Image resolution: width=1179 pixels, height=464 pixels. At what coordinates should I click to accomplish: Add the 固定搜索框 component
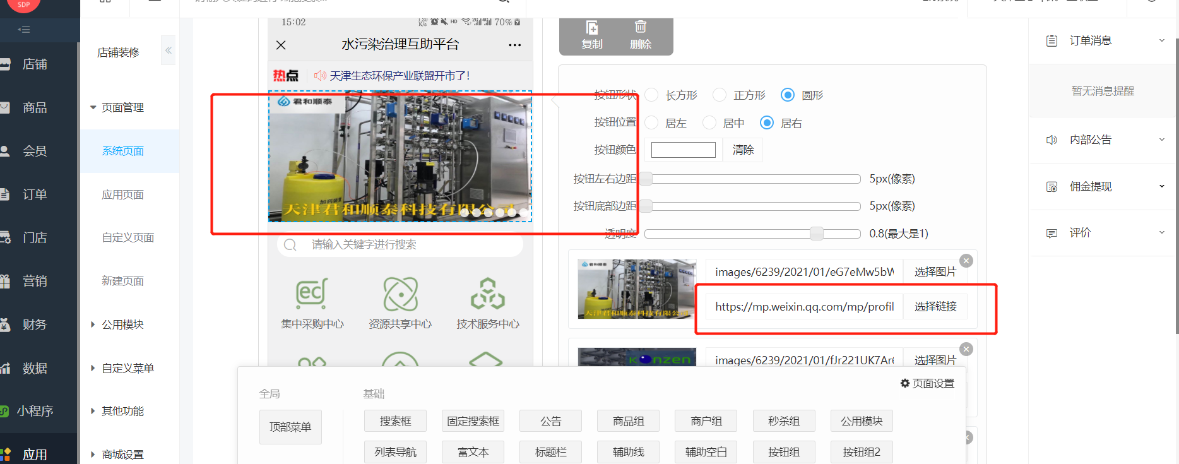click(x=473, y=421)
